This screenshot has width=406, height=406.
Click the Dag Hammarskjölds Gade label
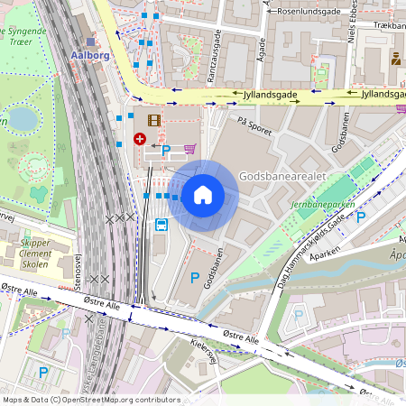(x=311, y=252)
